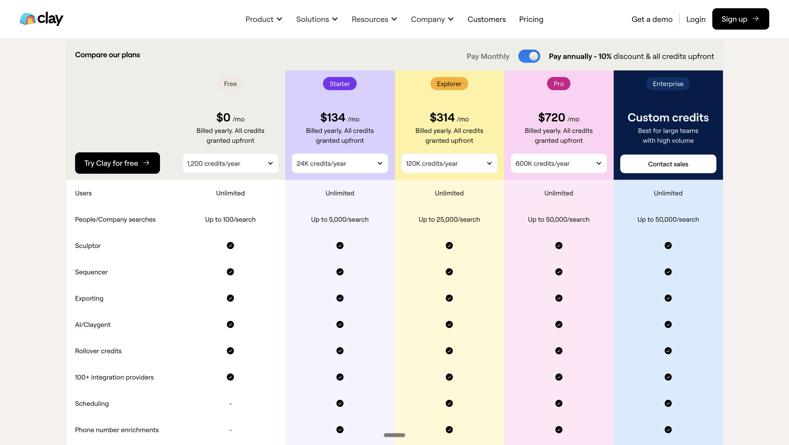
Task: Click the Get a demo link
Action: [x=652, y=19]
